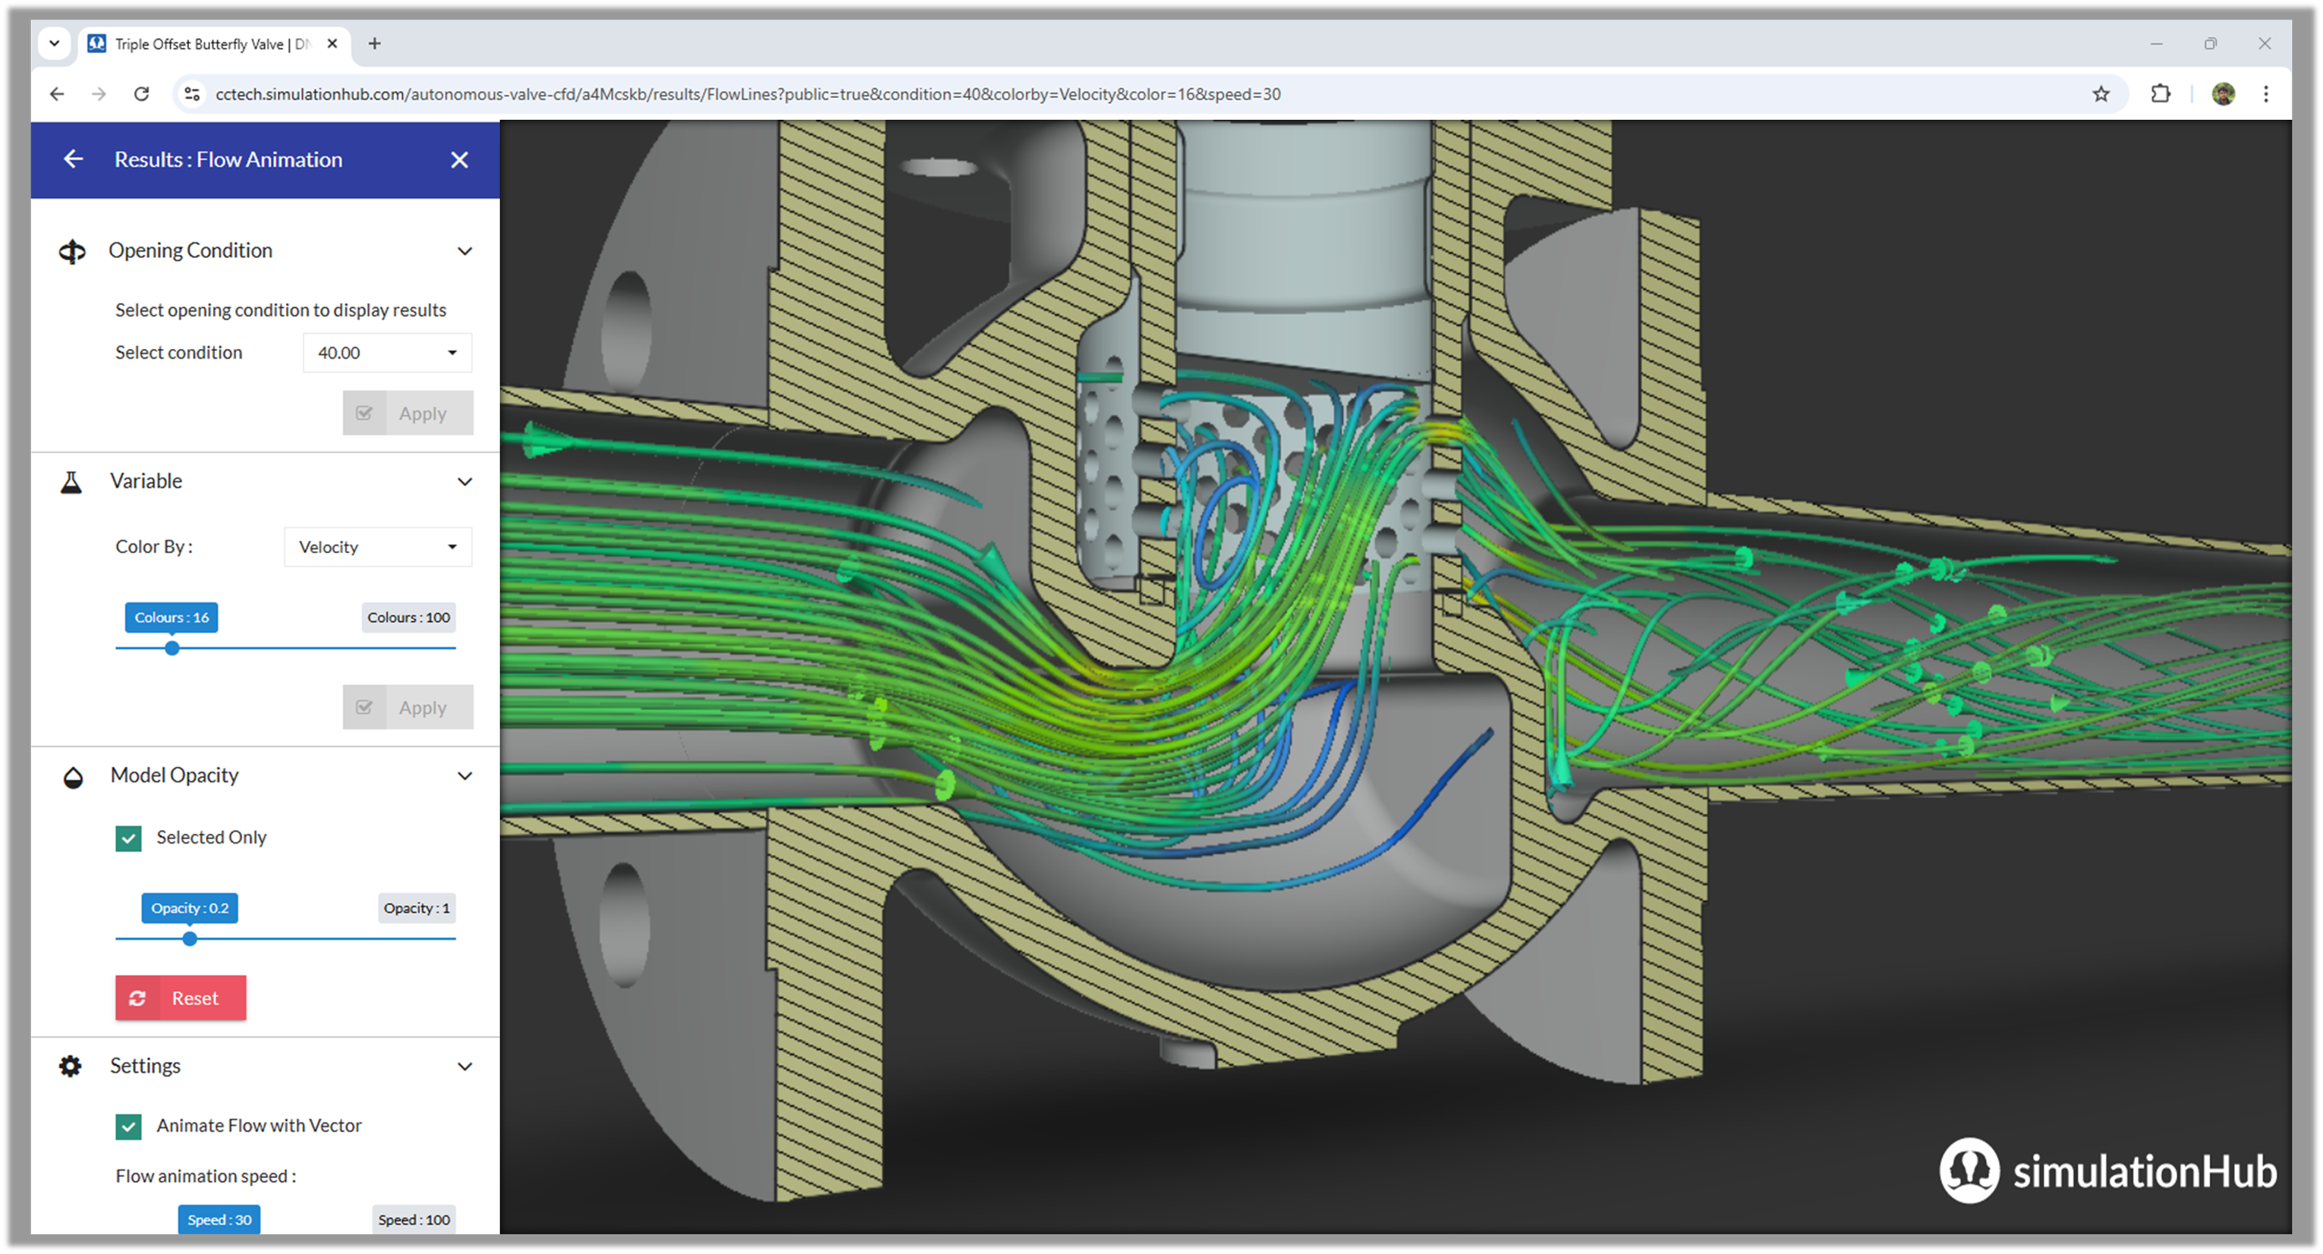Uncheck the Selected Only checkbox
Viewport: 2323px width, 1254px height.
[129, 838]
